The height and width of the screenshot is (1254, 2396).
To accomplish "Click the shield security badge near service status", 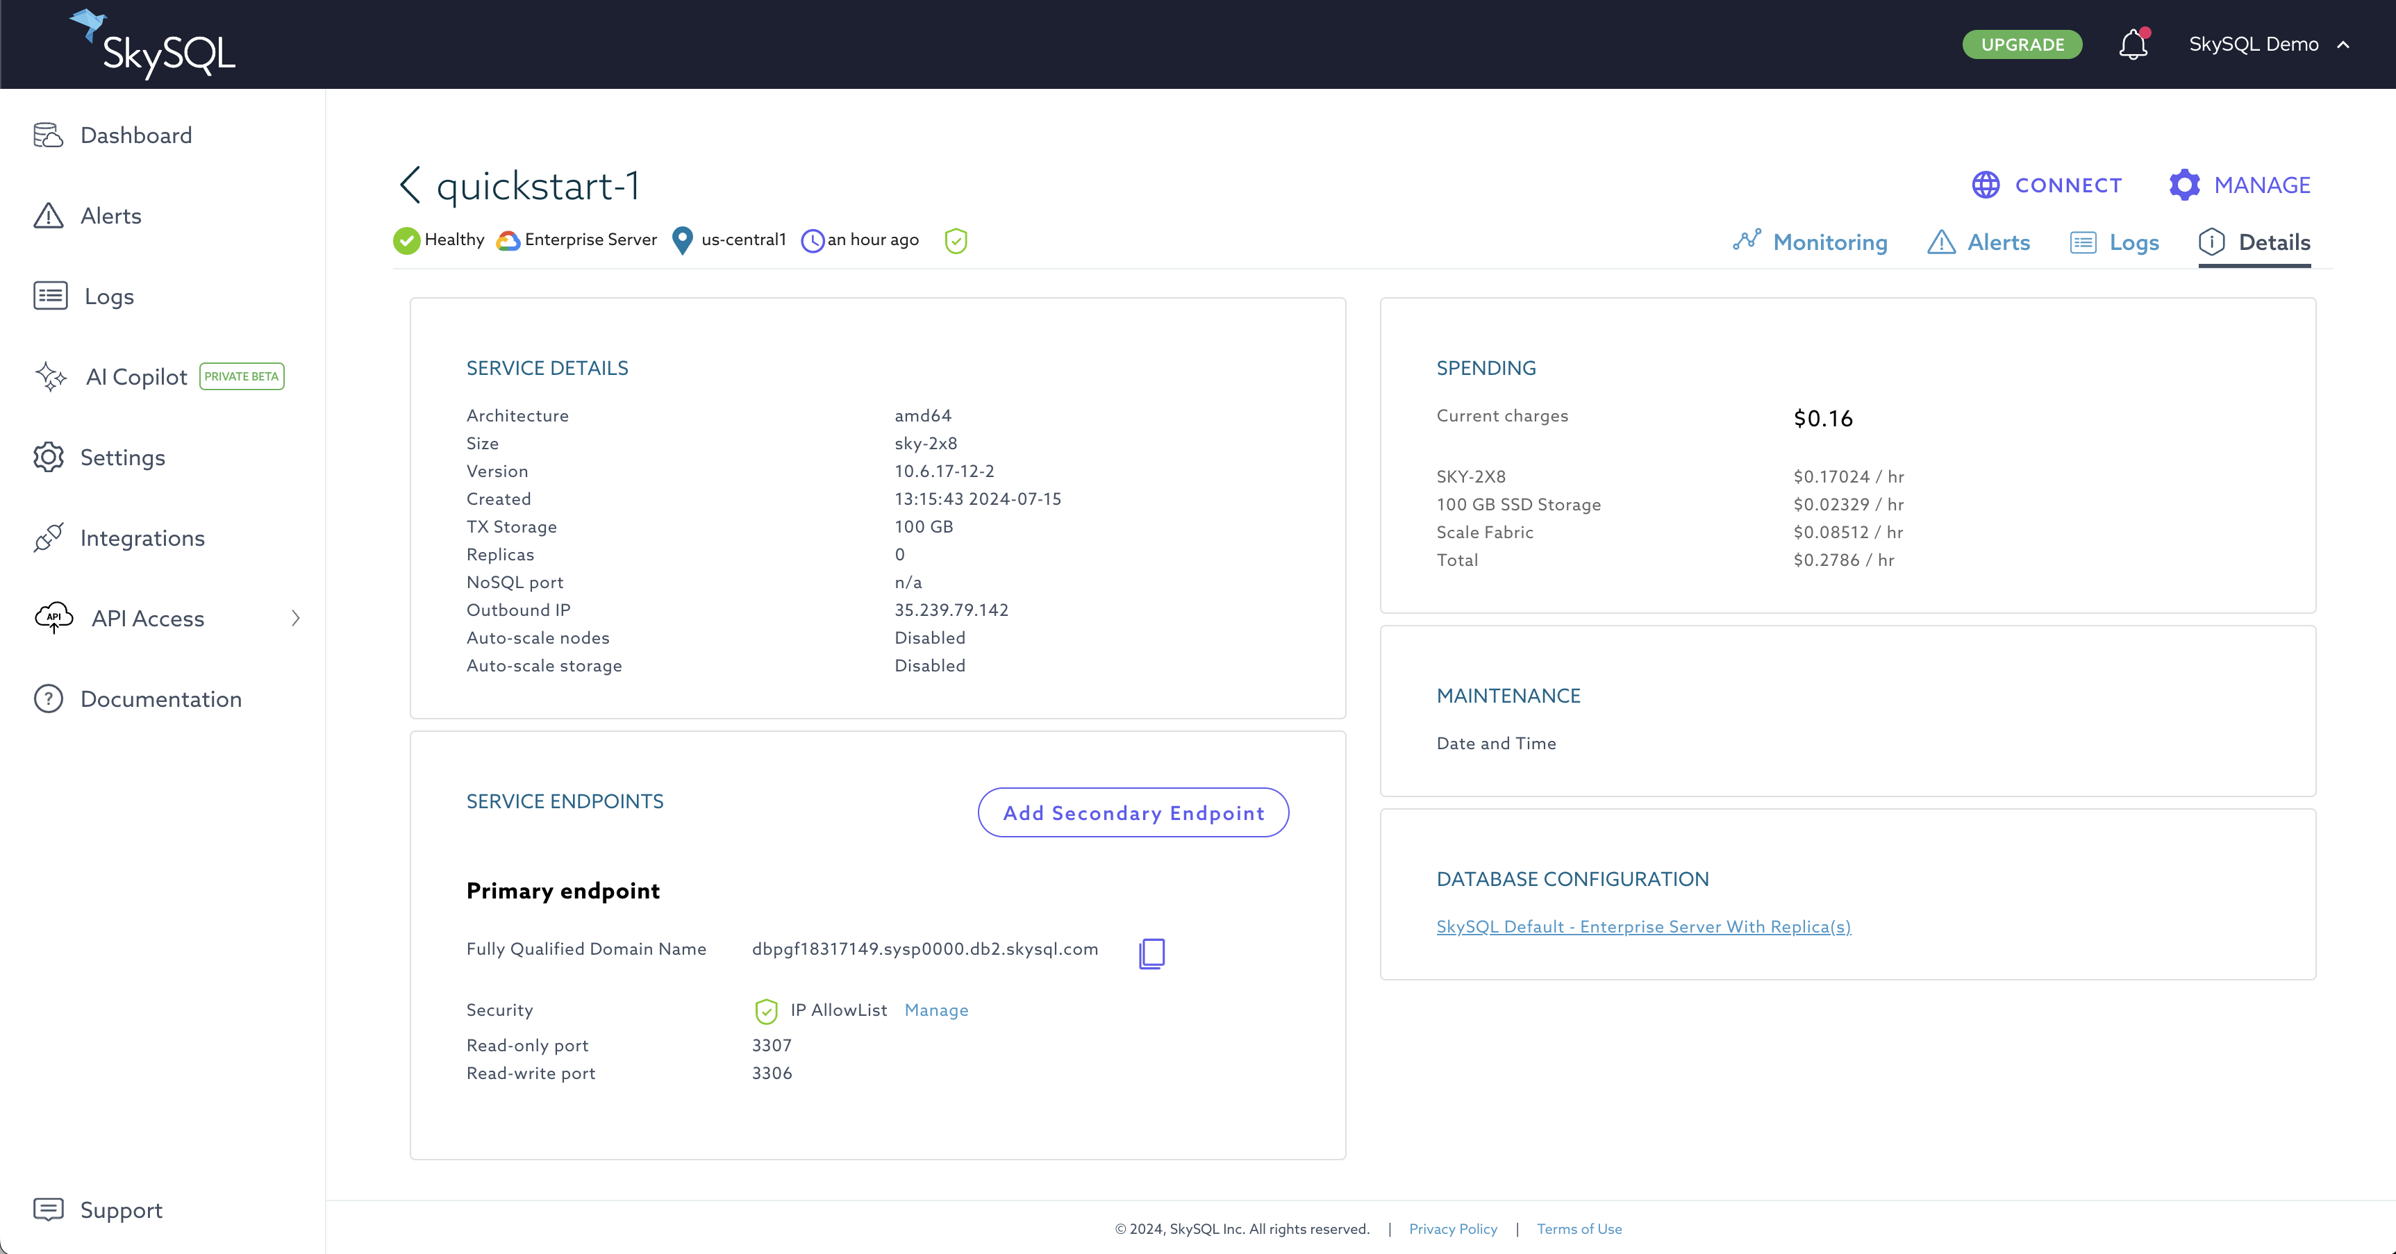I will [x=955, y=240].
